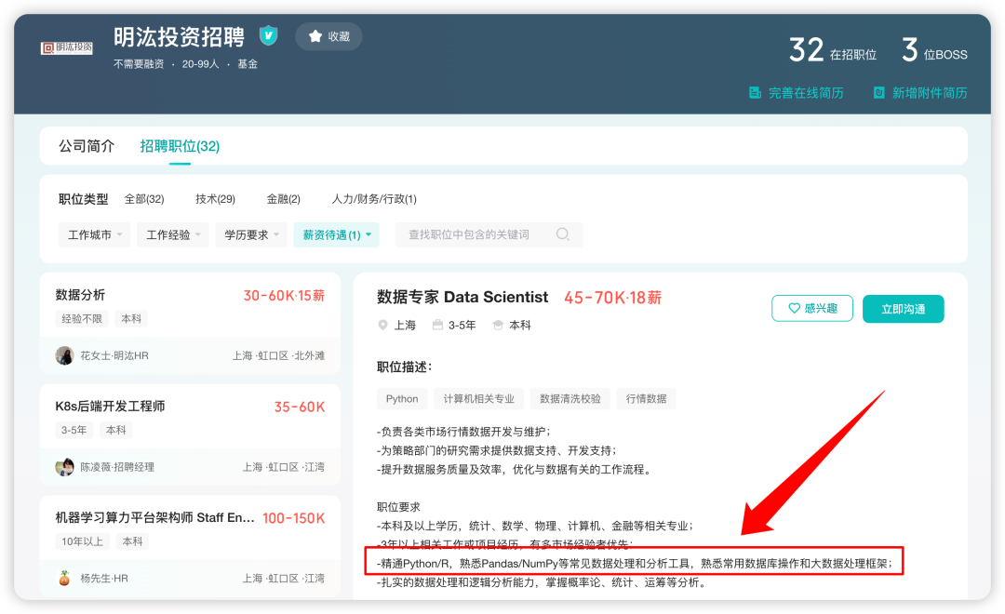The image size is (1005, 614).
Task: Click the 明汯投资招聘 company title
Action: (179, 36)
